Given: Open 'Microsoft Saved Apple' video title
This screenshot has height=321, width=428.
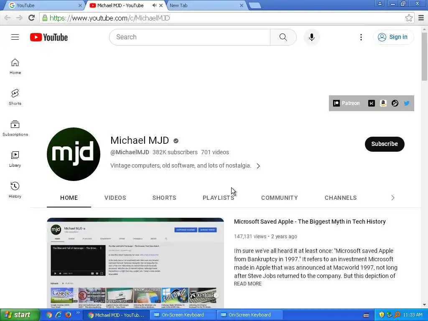Looking at the screenshot, I should click(310, 222).
